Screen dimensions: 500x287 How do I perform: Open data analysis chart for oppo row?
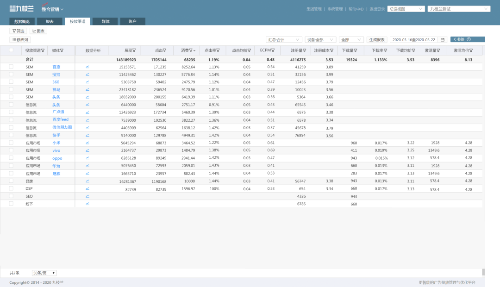[x=87, y=158]
